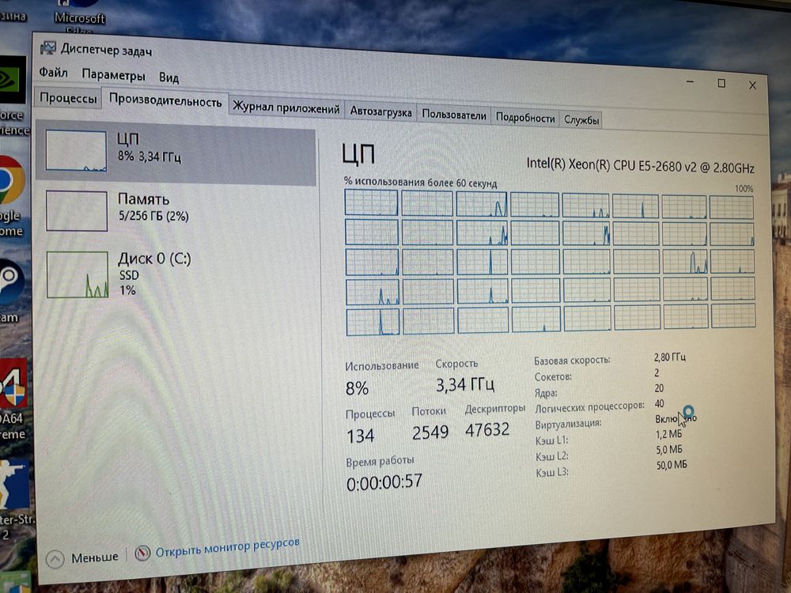Click the resource monitor icon

142,553
